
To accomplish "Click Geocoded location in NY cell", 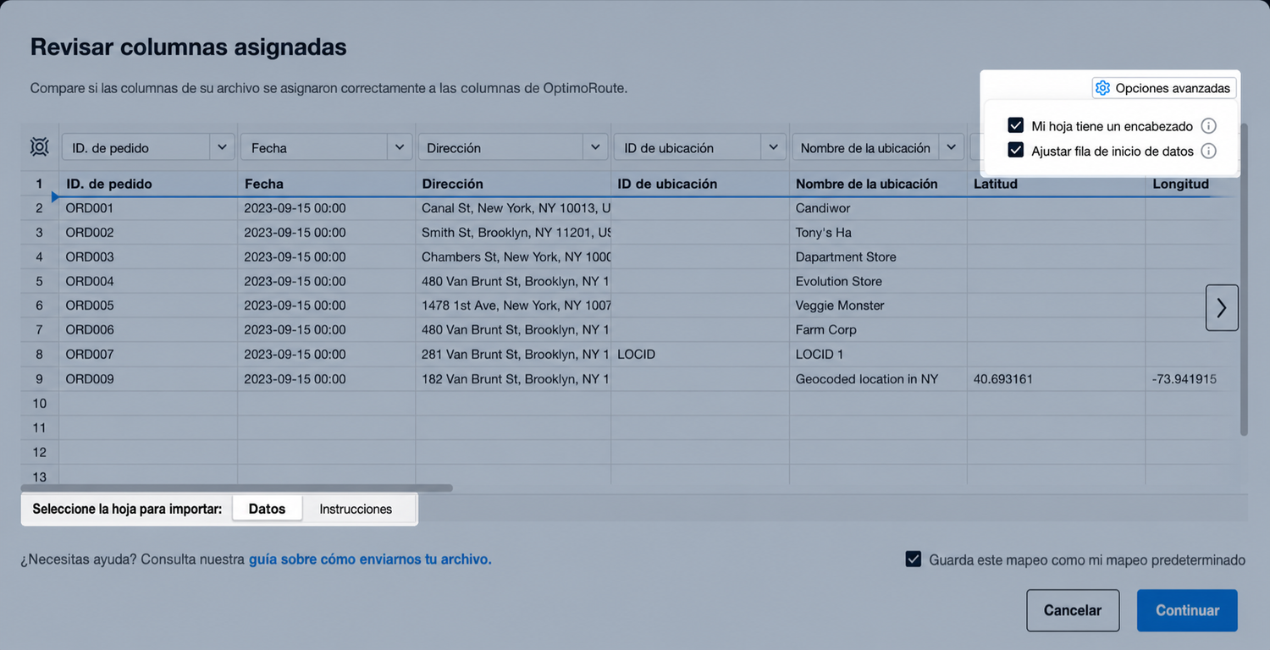I will [x=878, y=379].
